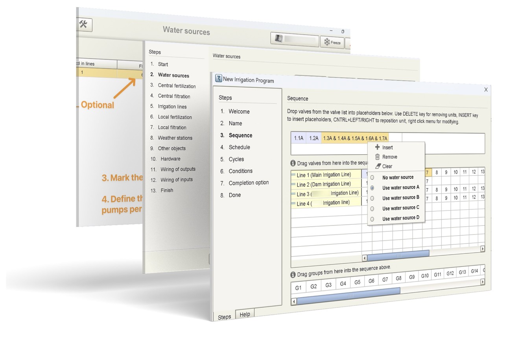Select the 'No water source' radio option
The width and height of the screenshot is (531, 340).
click(x=372, y=177)
